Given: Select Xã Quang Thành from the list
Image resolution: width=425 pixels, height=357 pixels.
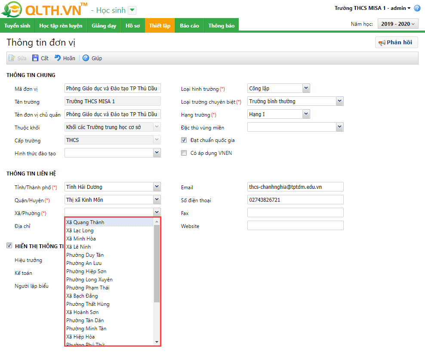Looking at the screenshot, I should tap(109, 222).
